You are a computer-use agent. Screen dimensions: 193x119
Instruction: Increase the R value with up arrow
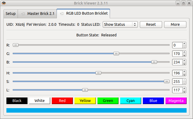pos(184,44)
